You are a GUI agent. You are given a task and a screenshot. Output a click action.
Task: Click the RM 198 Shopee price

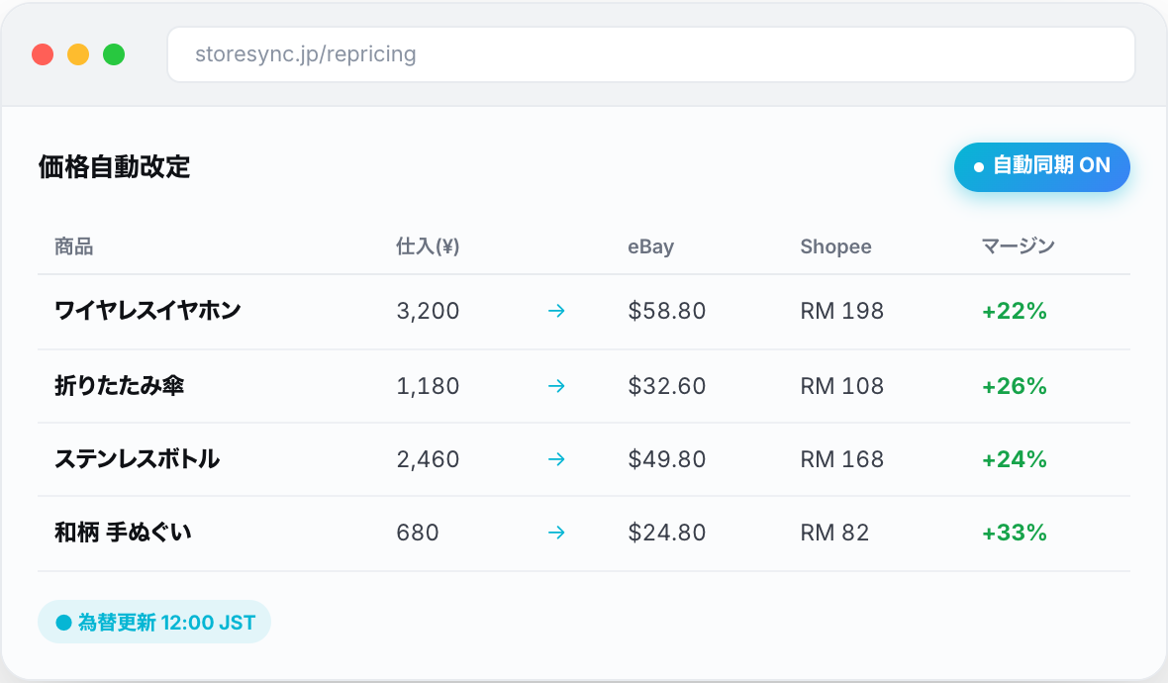pos(841,311)
